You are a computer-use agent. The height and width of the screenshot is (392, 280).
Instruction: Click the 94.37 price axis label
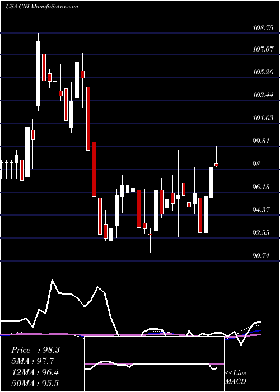pos(262,210)
